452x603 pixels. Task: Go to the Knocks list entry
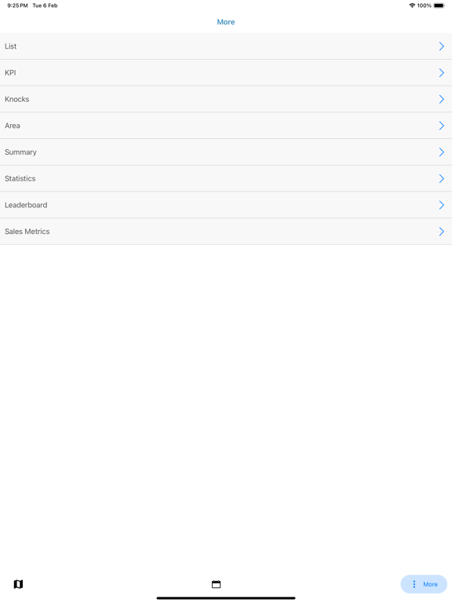pyautogui.click(x=226, y=99)
